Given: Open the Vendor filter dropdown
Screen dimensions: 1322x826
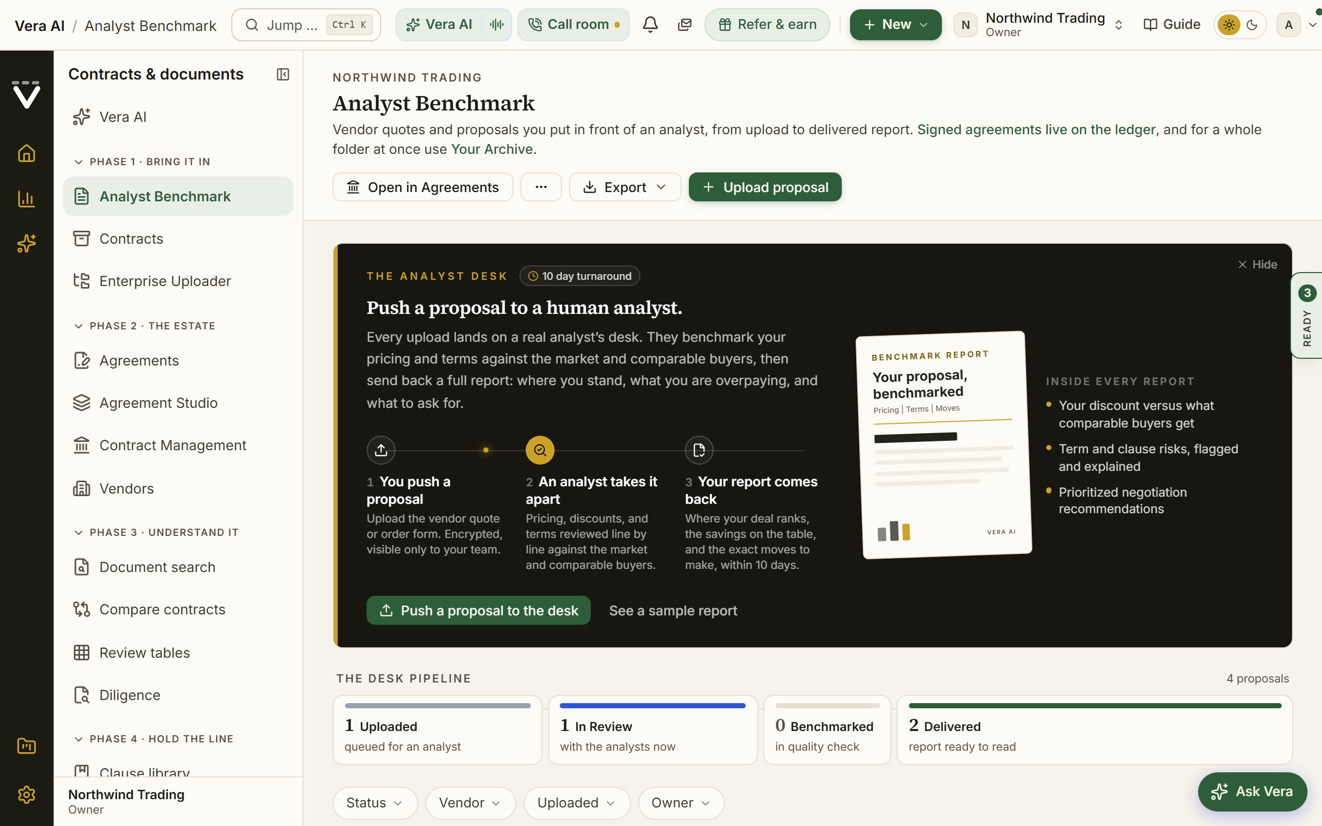Looking at the screenshot, I should (x=470, y=802).
